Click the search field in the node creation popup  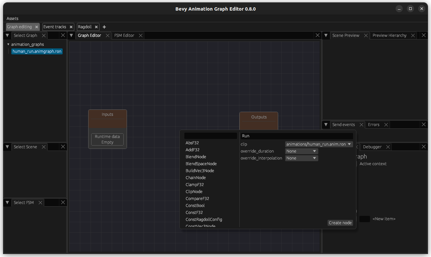(x=210, y=135)
